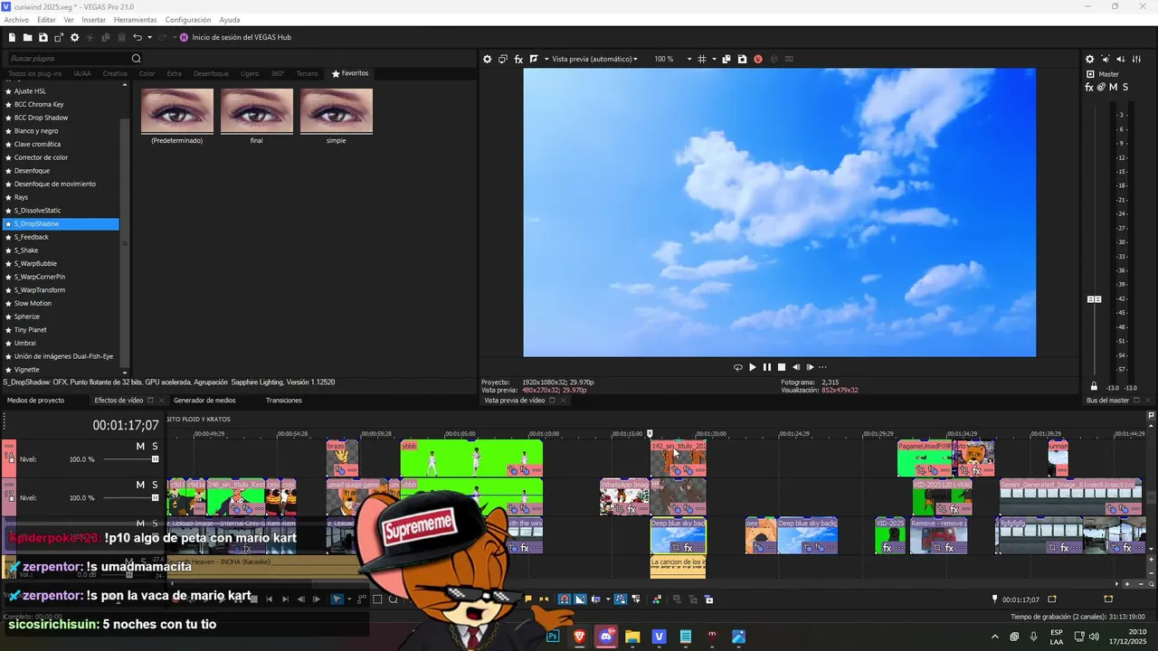Screen dimensions: 1158x651
Task: Save the project with the disk icon
Action: tap(43, 37)
